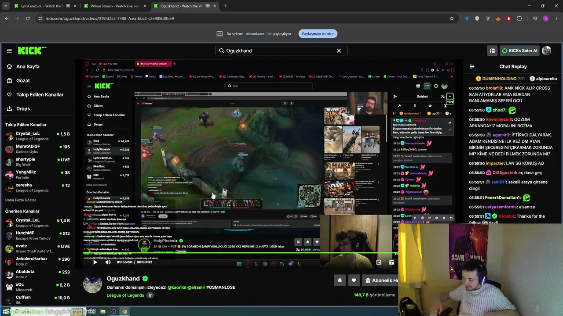The image size is (563, 316).
Task: Click the Abonelik gift subscription button
Action: [x=381, y=280]
